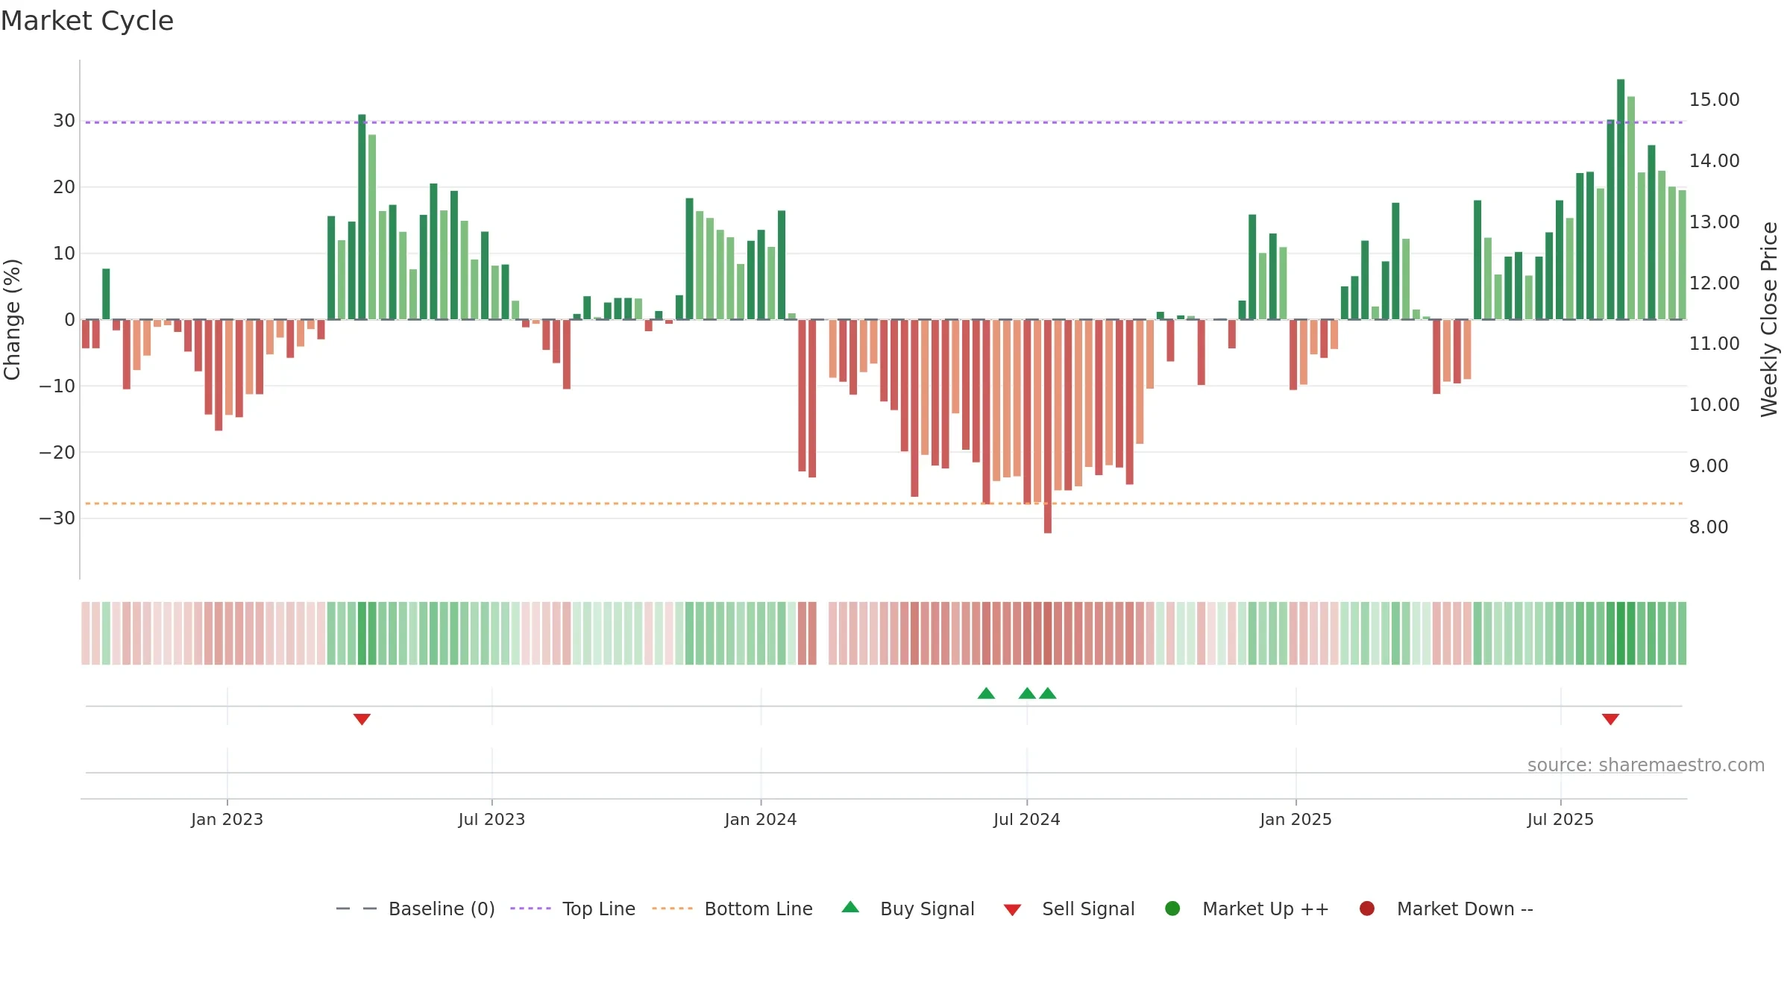Click the green Market Up circle legend icon
The height and width of the screenshot is (1007, 1790).
pyautogui.click(x=1172, y=909)
